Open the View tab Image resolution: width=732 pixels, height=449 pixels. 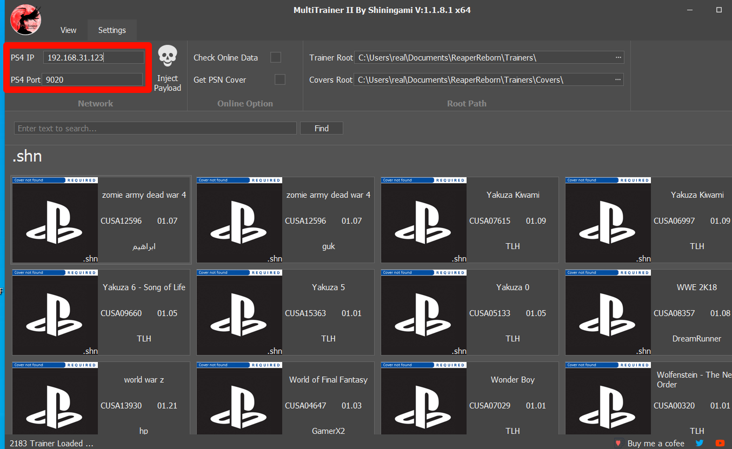click(x=68, y=30)
